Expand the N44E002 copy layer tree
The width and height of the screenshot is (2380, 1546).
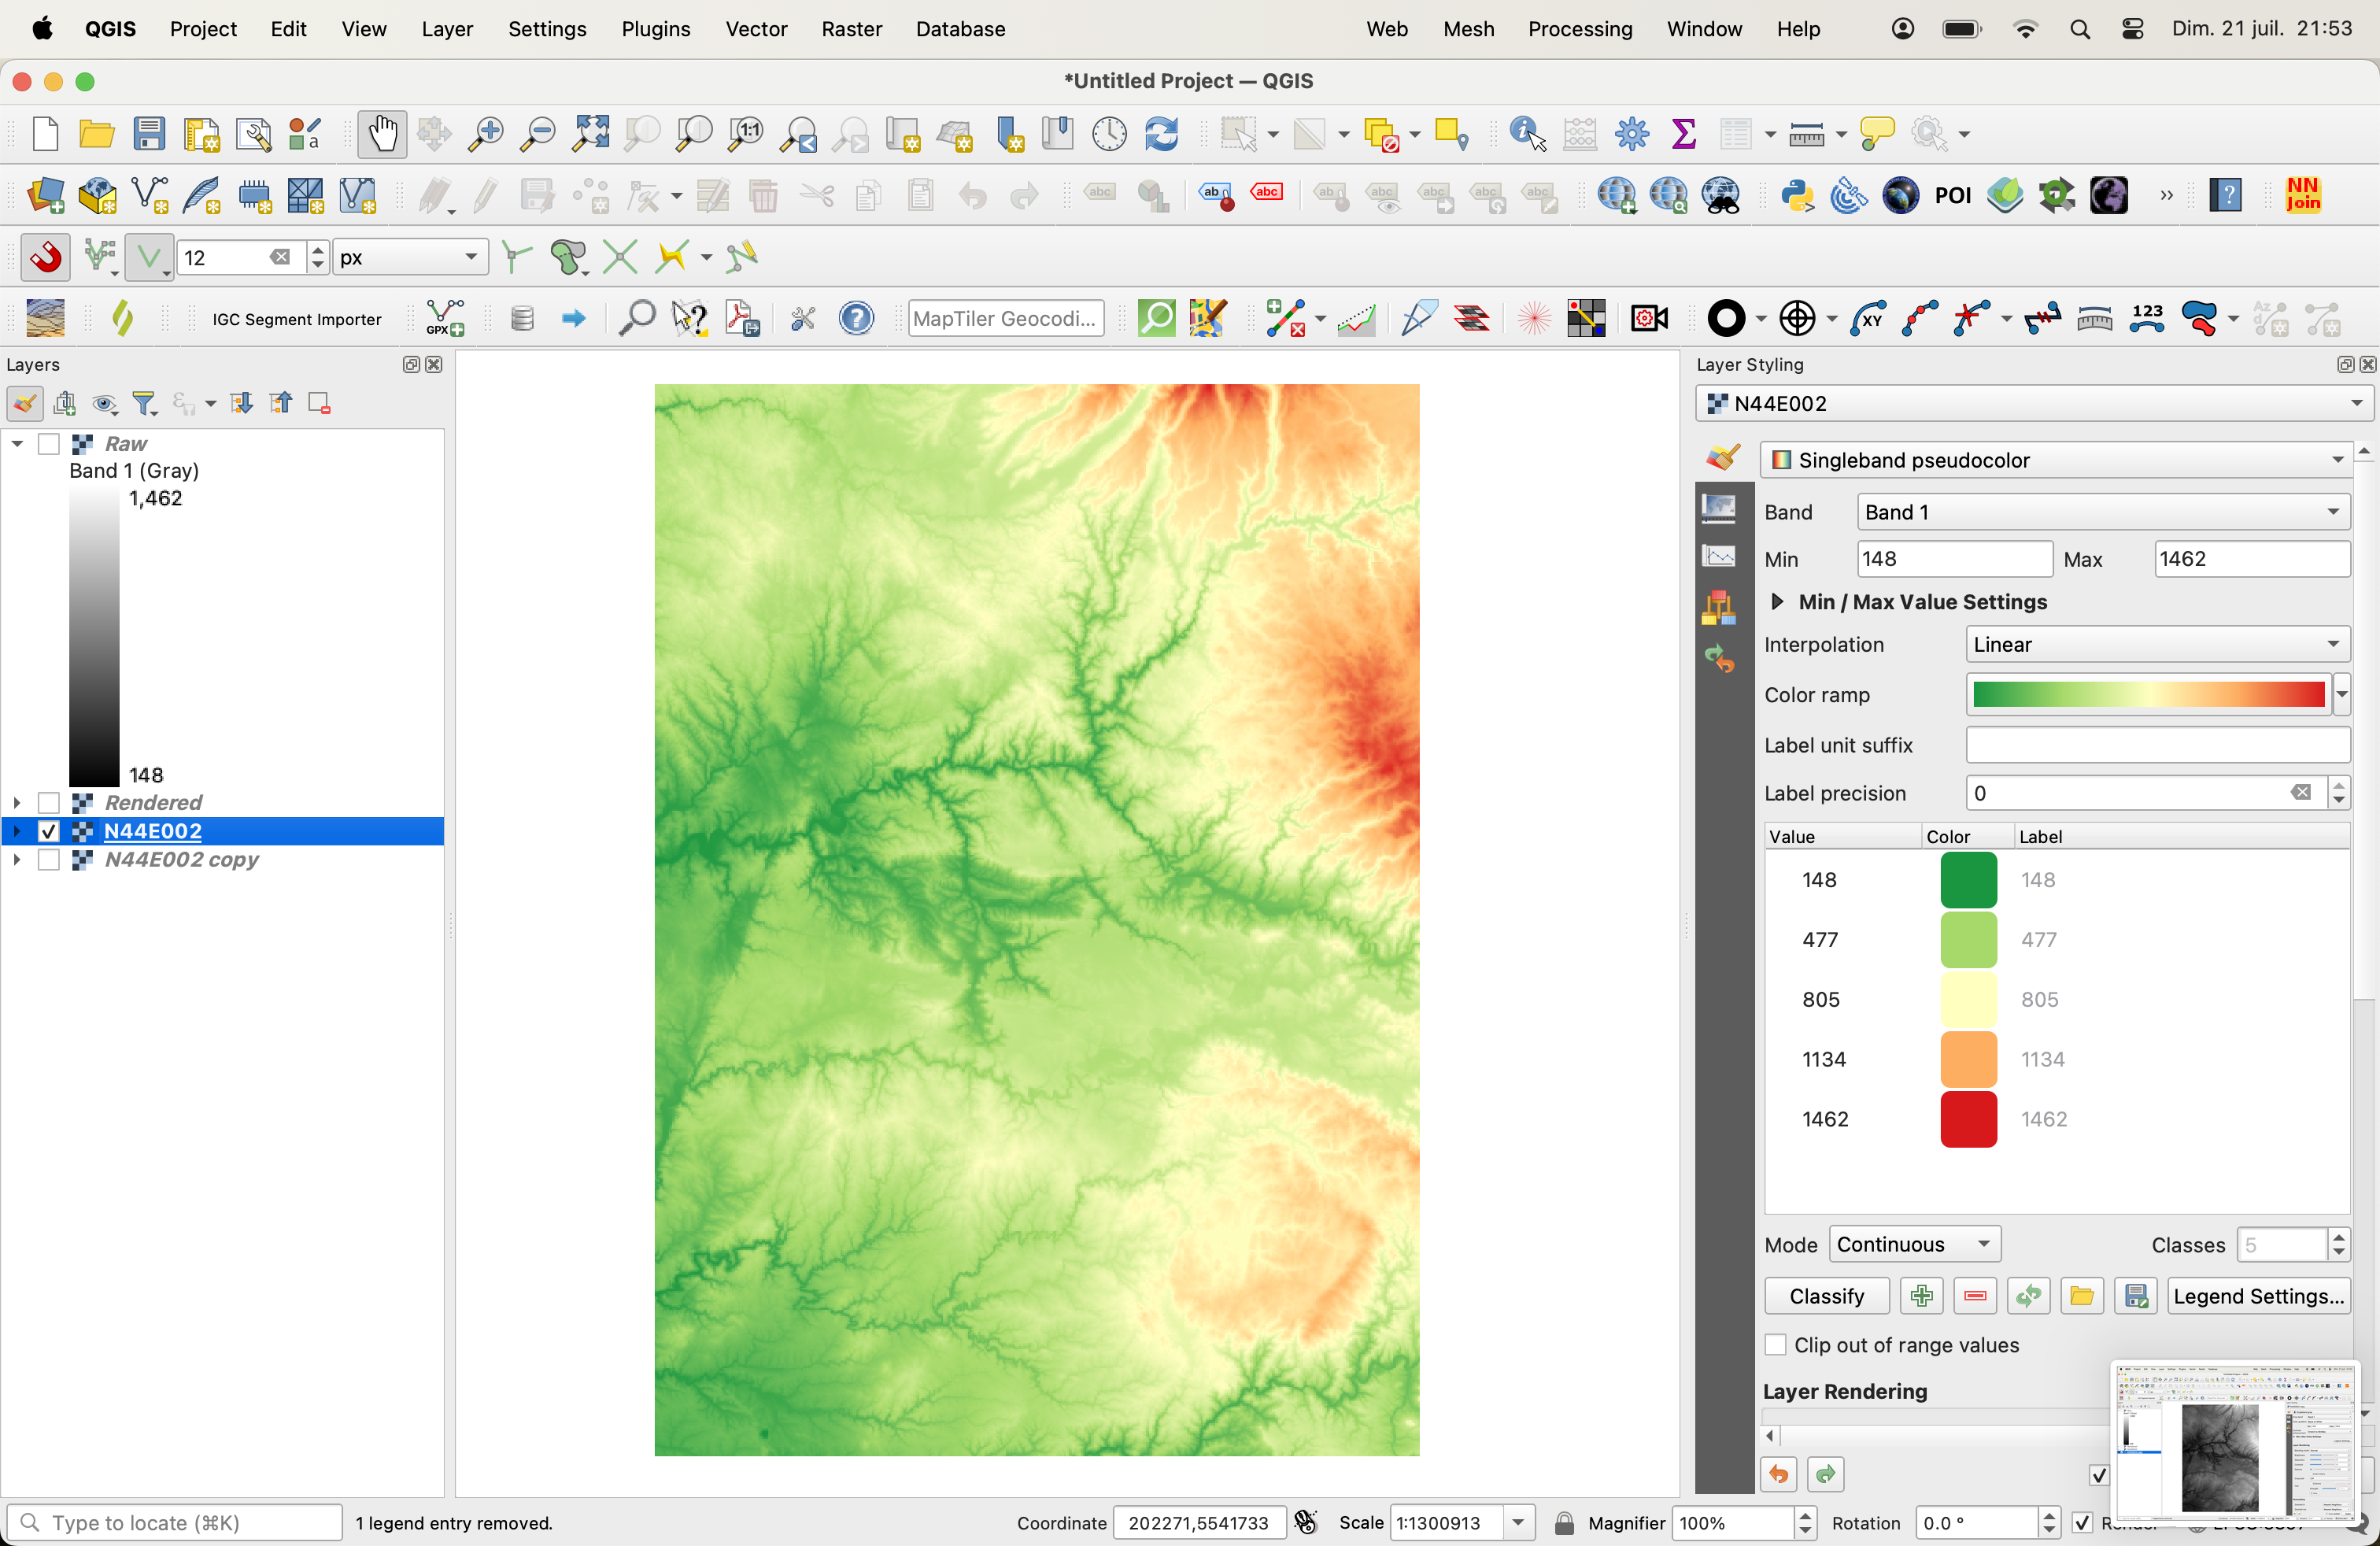17,860
